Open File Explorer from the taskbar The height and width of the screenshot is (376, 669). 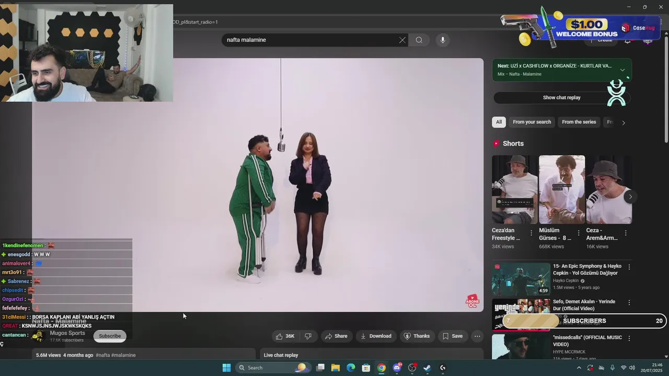(x=336, y=368)
